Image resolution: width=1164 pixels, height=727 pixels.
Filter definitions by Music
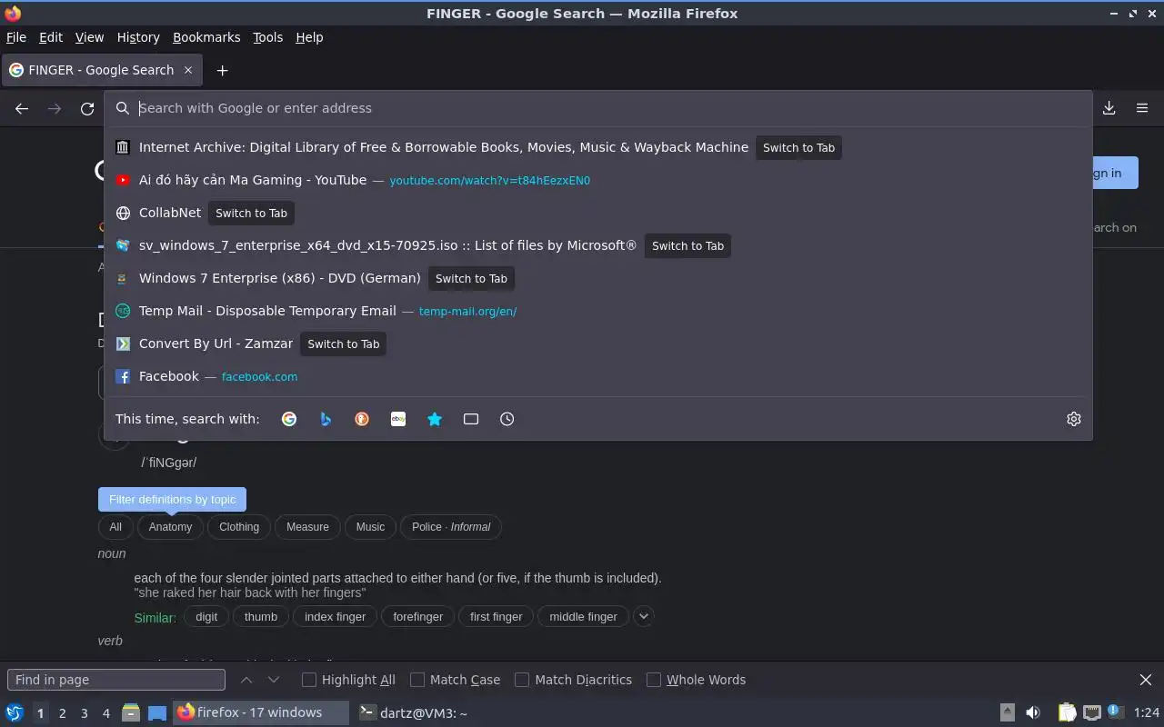coord(370,527)
